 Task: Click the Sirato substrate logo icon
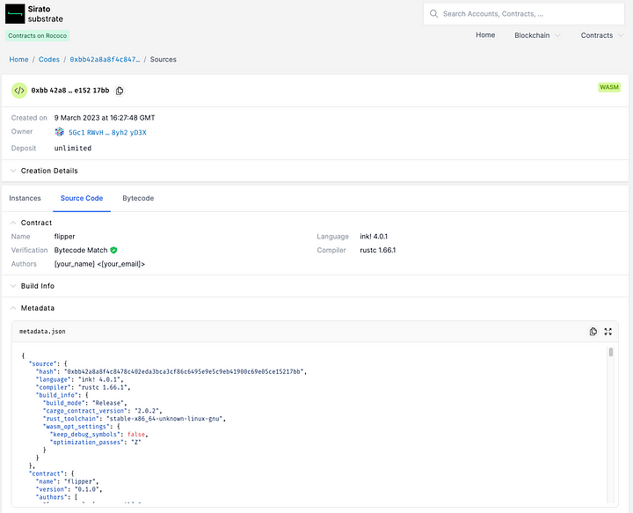click(x=15, y=13)
